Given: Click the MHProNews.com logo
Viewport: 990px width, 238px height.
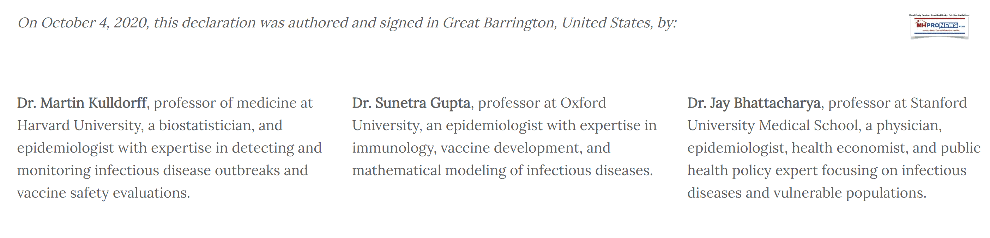Looking at the screenshot, I should (x=939, y=26).
